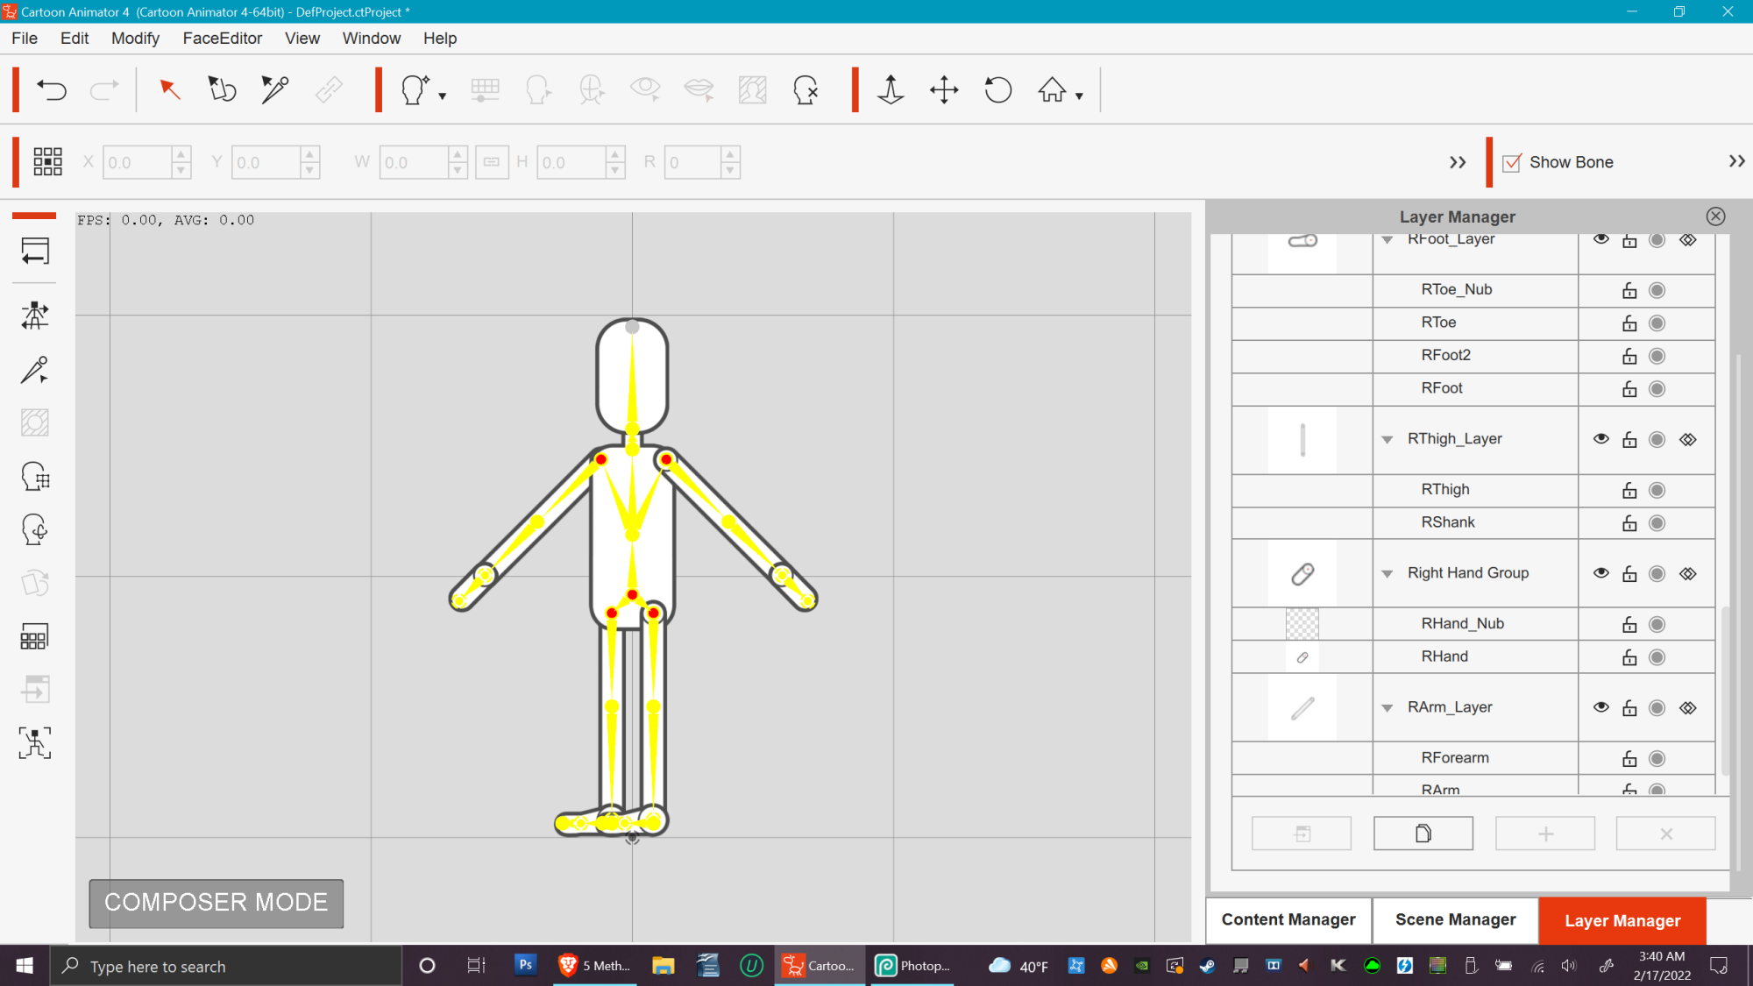Screen dimensions: 1753x986
Task: Select the four-arrow Move tool
Action: click(x=944, y=89)
